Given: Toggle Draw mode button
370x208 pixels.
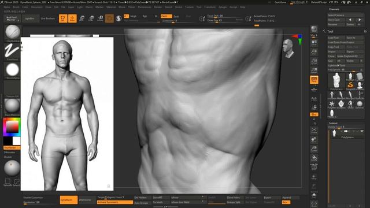Looking at the screenshot, I should [72, 18].
